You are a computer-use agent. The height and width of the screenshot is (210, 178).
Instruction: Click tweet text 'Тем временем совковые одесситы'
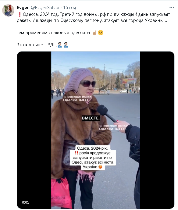click(53, 33)
